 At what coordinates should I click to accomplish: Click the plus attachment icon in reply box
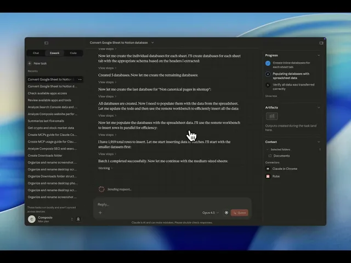(100, 213)
